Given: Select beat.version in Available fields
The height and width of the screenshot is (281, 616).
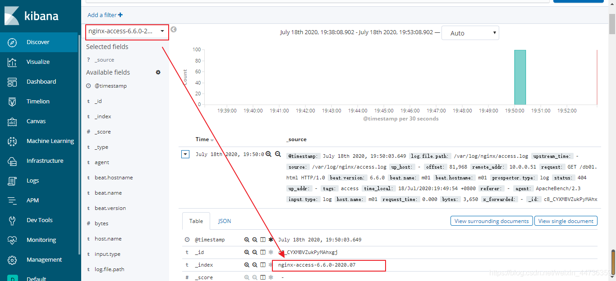Looking at the screenshot, I should (x=110, y=208).
